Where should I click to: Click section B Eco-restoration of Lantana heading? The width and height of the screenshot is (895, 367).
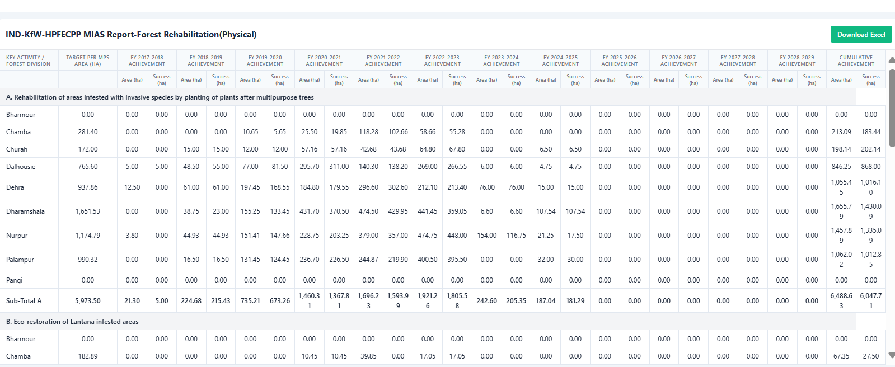(x=72, y=322)
